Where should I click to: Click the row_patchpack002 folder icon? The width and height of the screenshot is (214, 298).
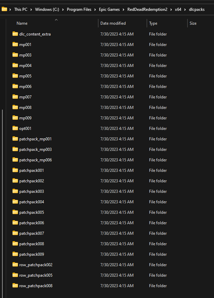[15, 265]
